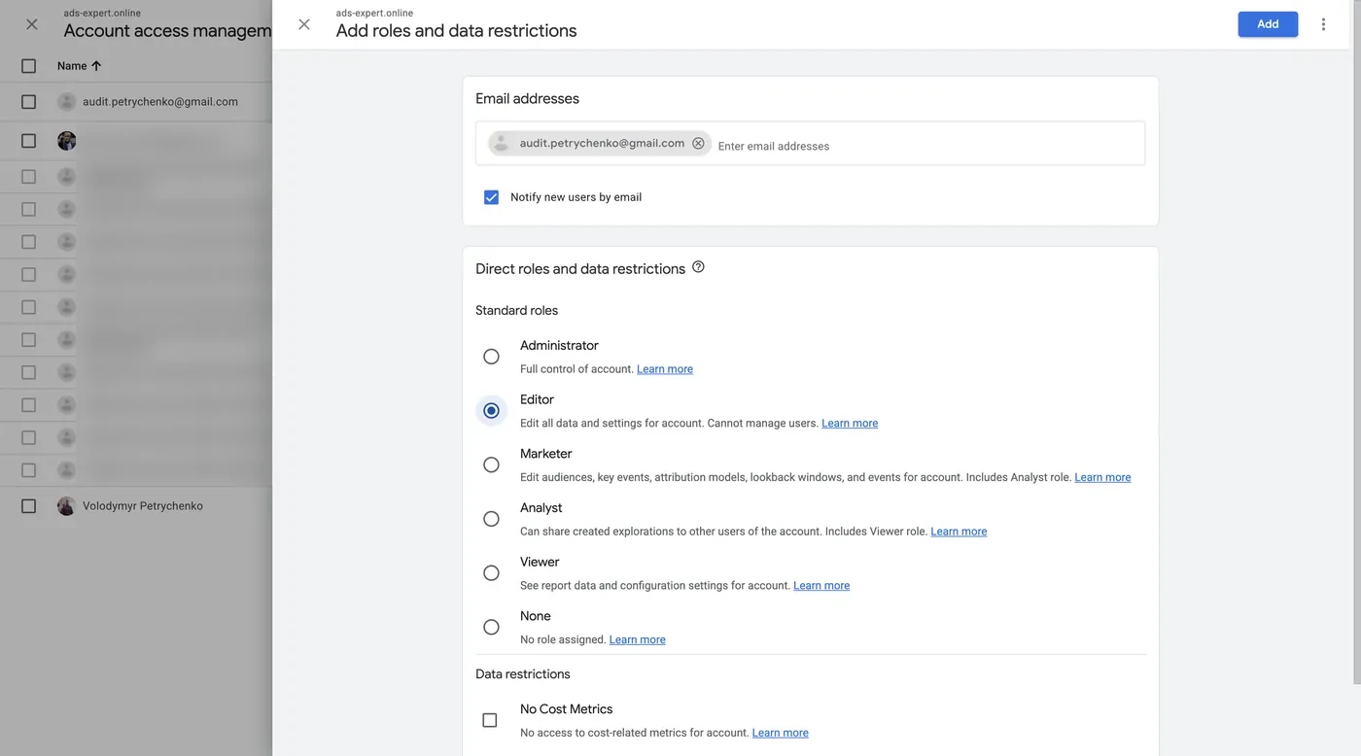Open Learn more link for Editor role
The image size is (1361, 756).
coord(850,424)
